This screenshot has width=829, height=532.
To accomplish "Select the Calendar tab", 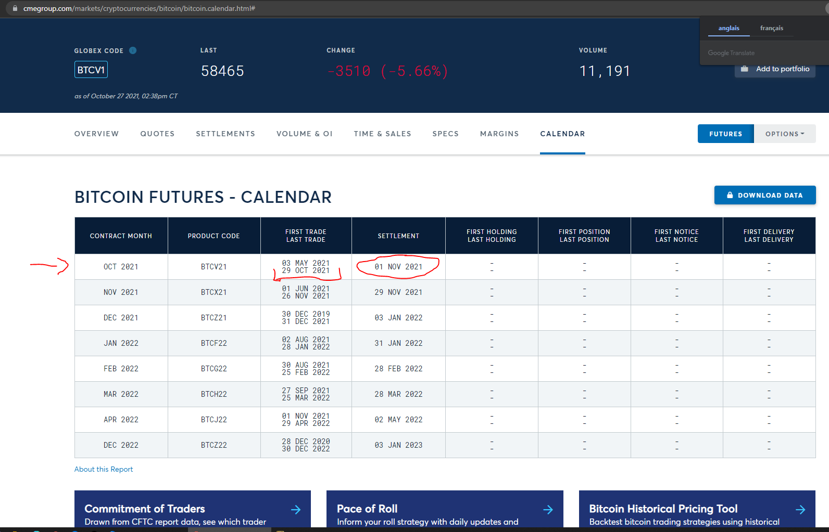I will [x=562, y=134].
